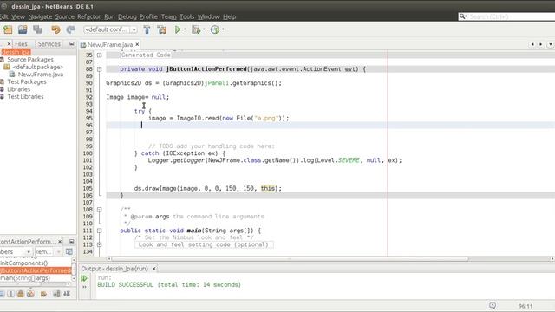Switch to the Services tab
This screenshot has height=312, width=555.
coord(49,44)
